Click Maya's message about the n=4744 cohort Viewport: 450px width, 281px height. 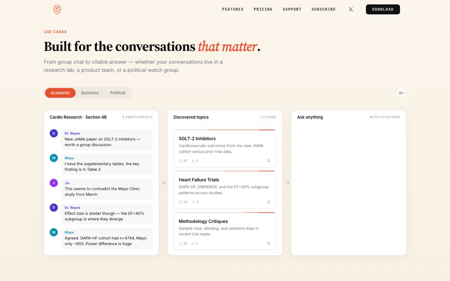[107, 239]
